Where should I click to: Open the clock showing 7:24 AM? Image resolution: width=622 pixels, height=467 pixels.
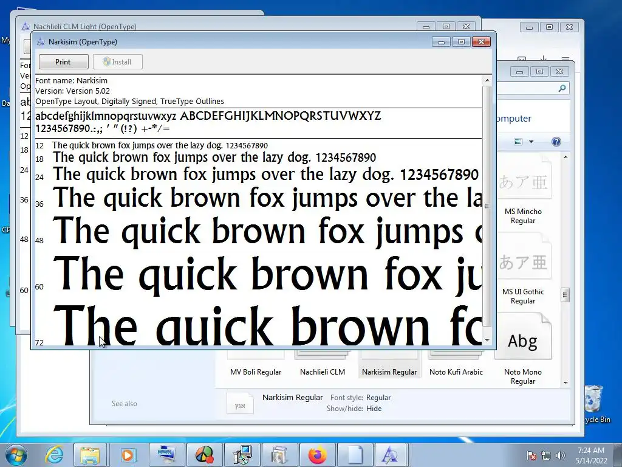pyautogui.click(x=591, y=455)
